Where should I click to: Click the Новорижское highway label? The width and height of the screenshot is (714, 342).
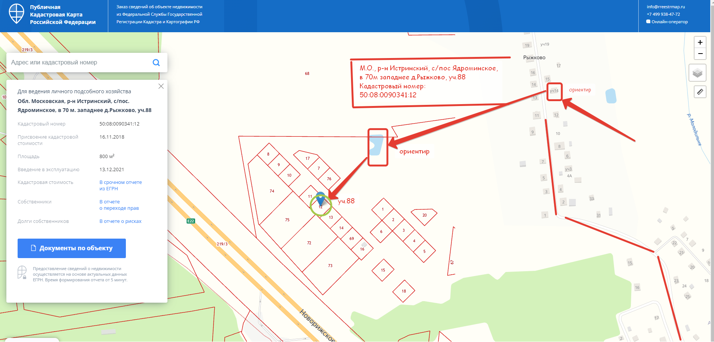pos(317,325)
